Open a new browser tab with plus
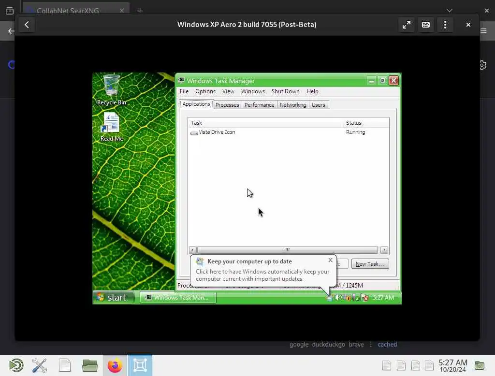 140,11
